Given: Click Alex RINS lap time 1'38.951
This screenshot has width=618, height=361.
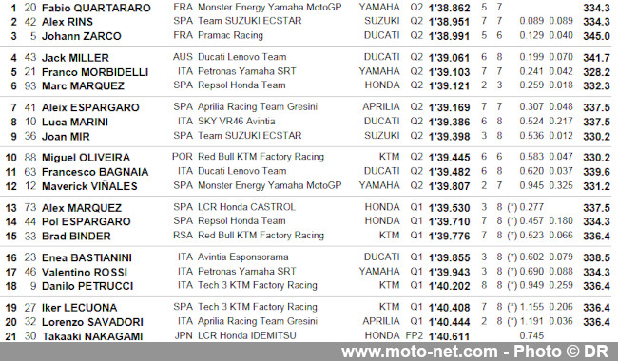Looking at the screenshot, I should 450,22.
